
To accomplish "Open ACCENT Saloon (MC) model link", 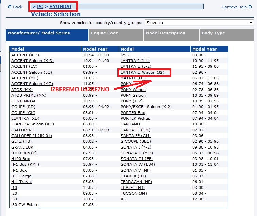I will coord(32,84).
